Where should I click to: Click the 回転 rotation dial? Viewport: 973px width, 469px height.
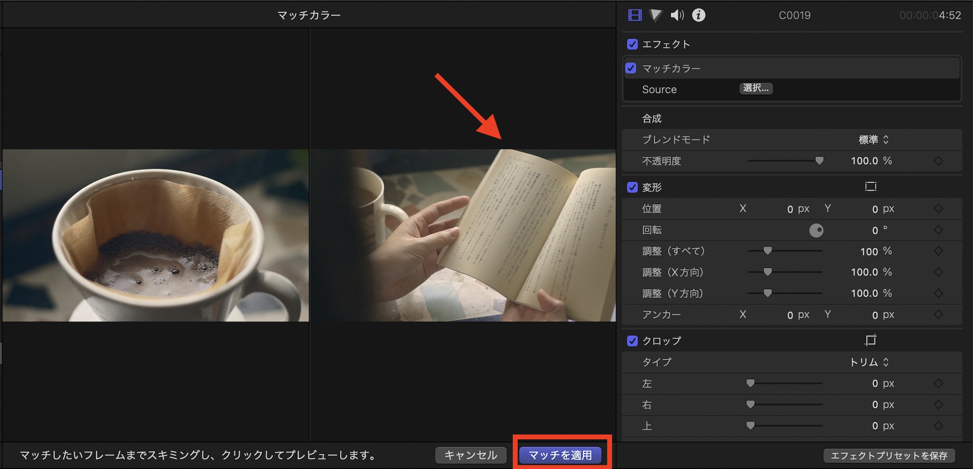coord(816,230)
